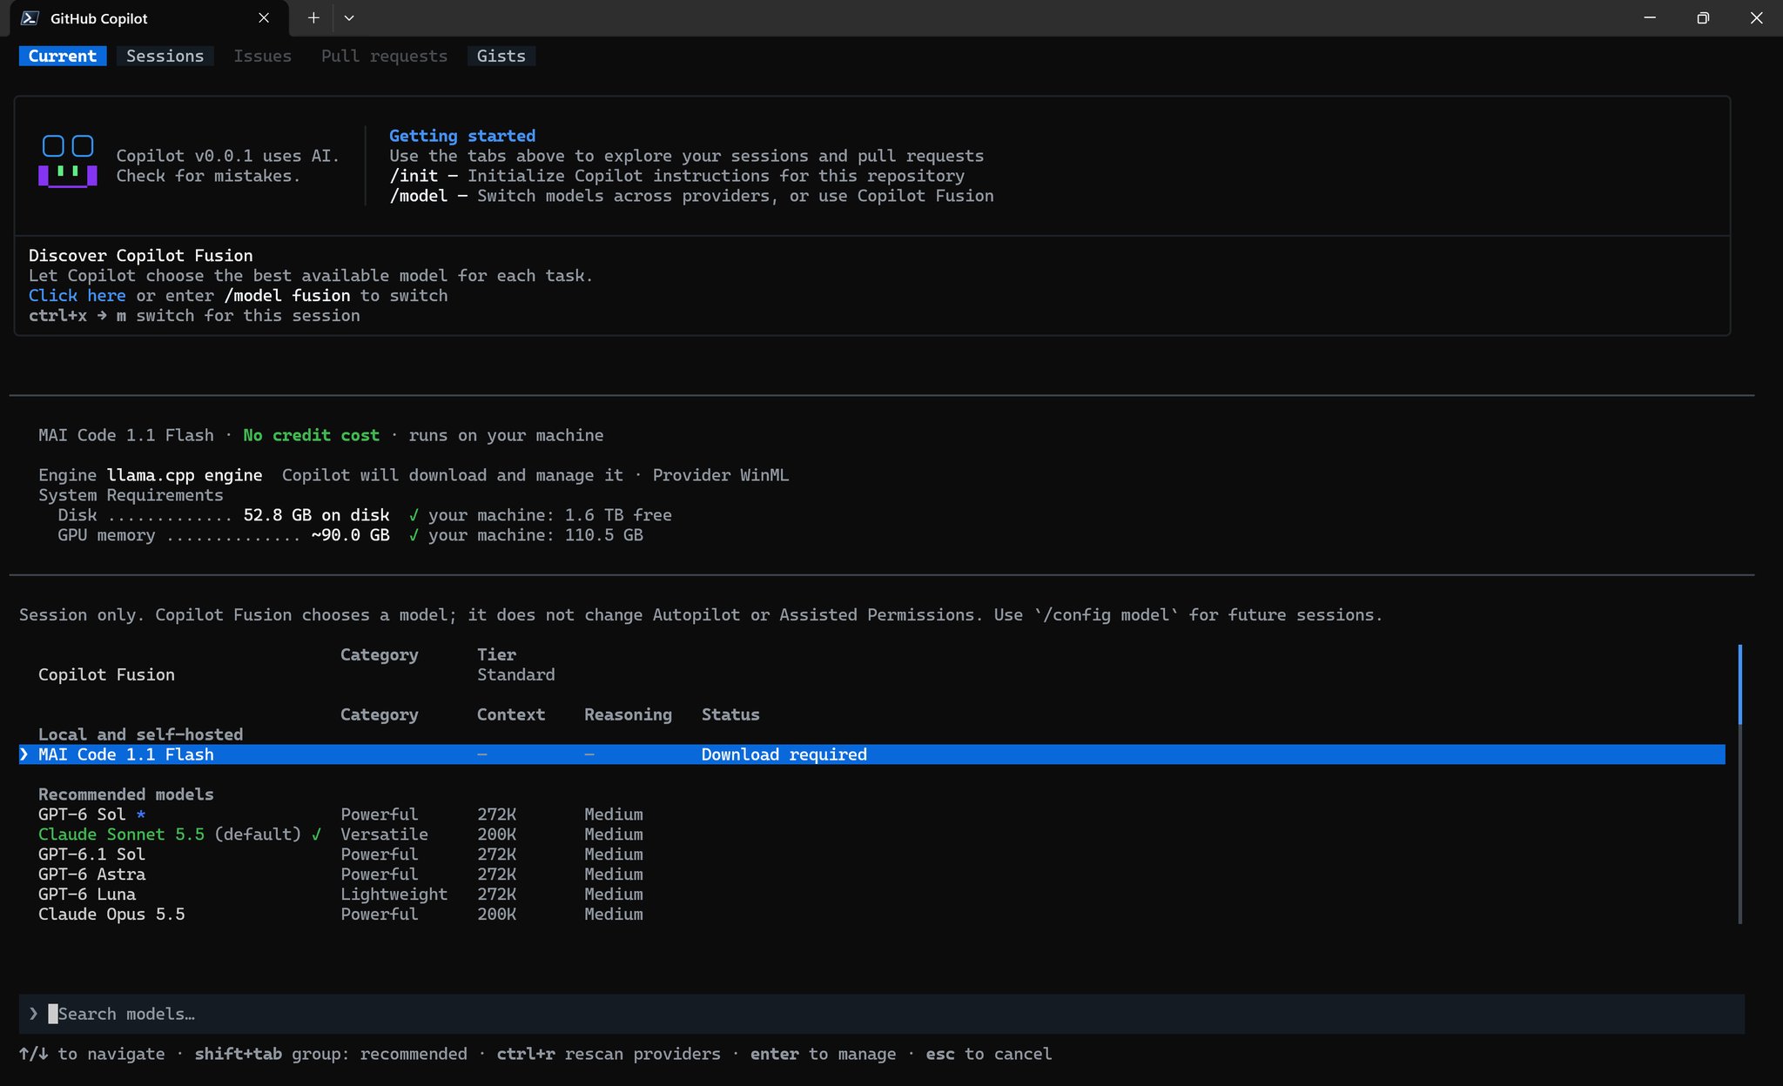Follow the 'Click here' Fusion link
This screenshot has height=1086, width=1783.
point(77,296)
